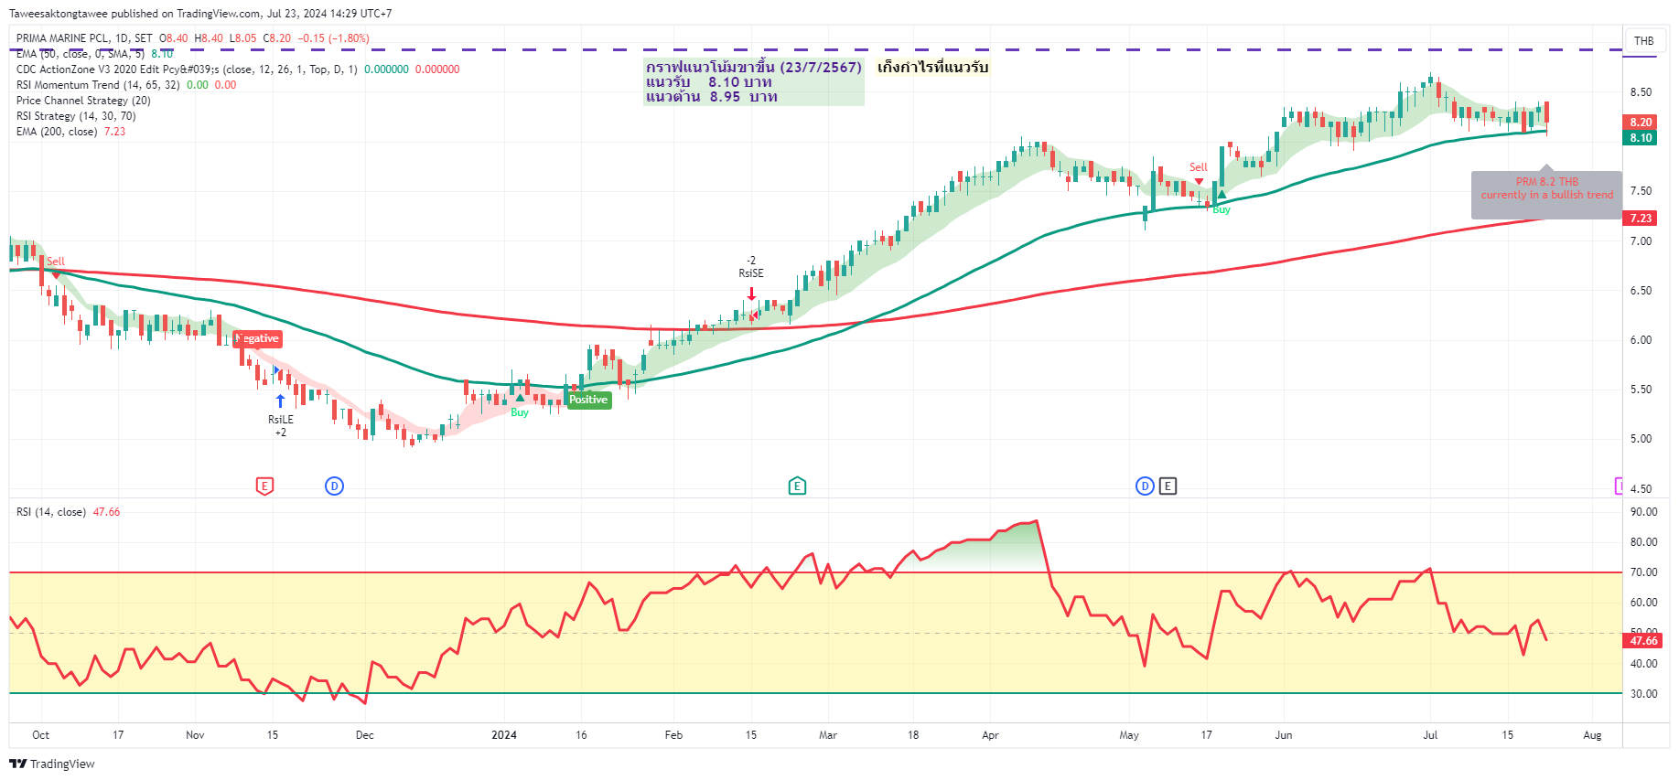Click the Sell signal triangle in mid-May
The height and width of the screenshot is (780, 1679).
pyautogui.click(x=1199, y=181)
